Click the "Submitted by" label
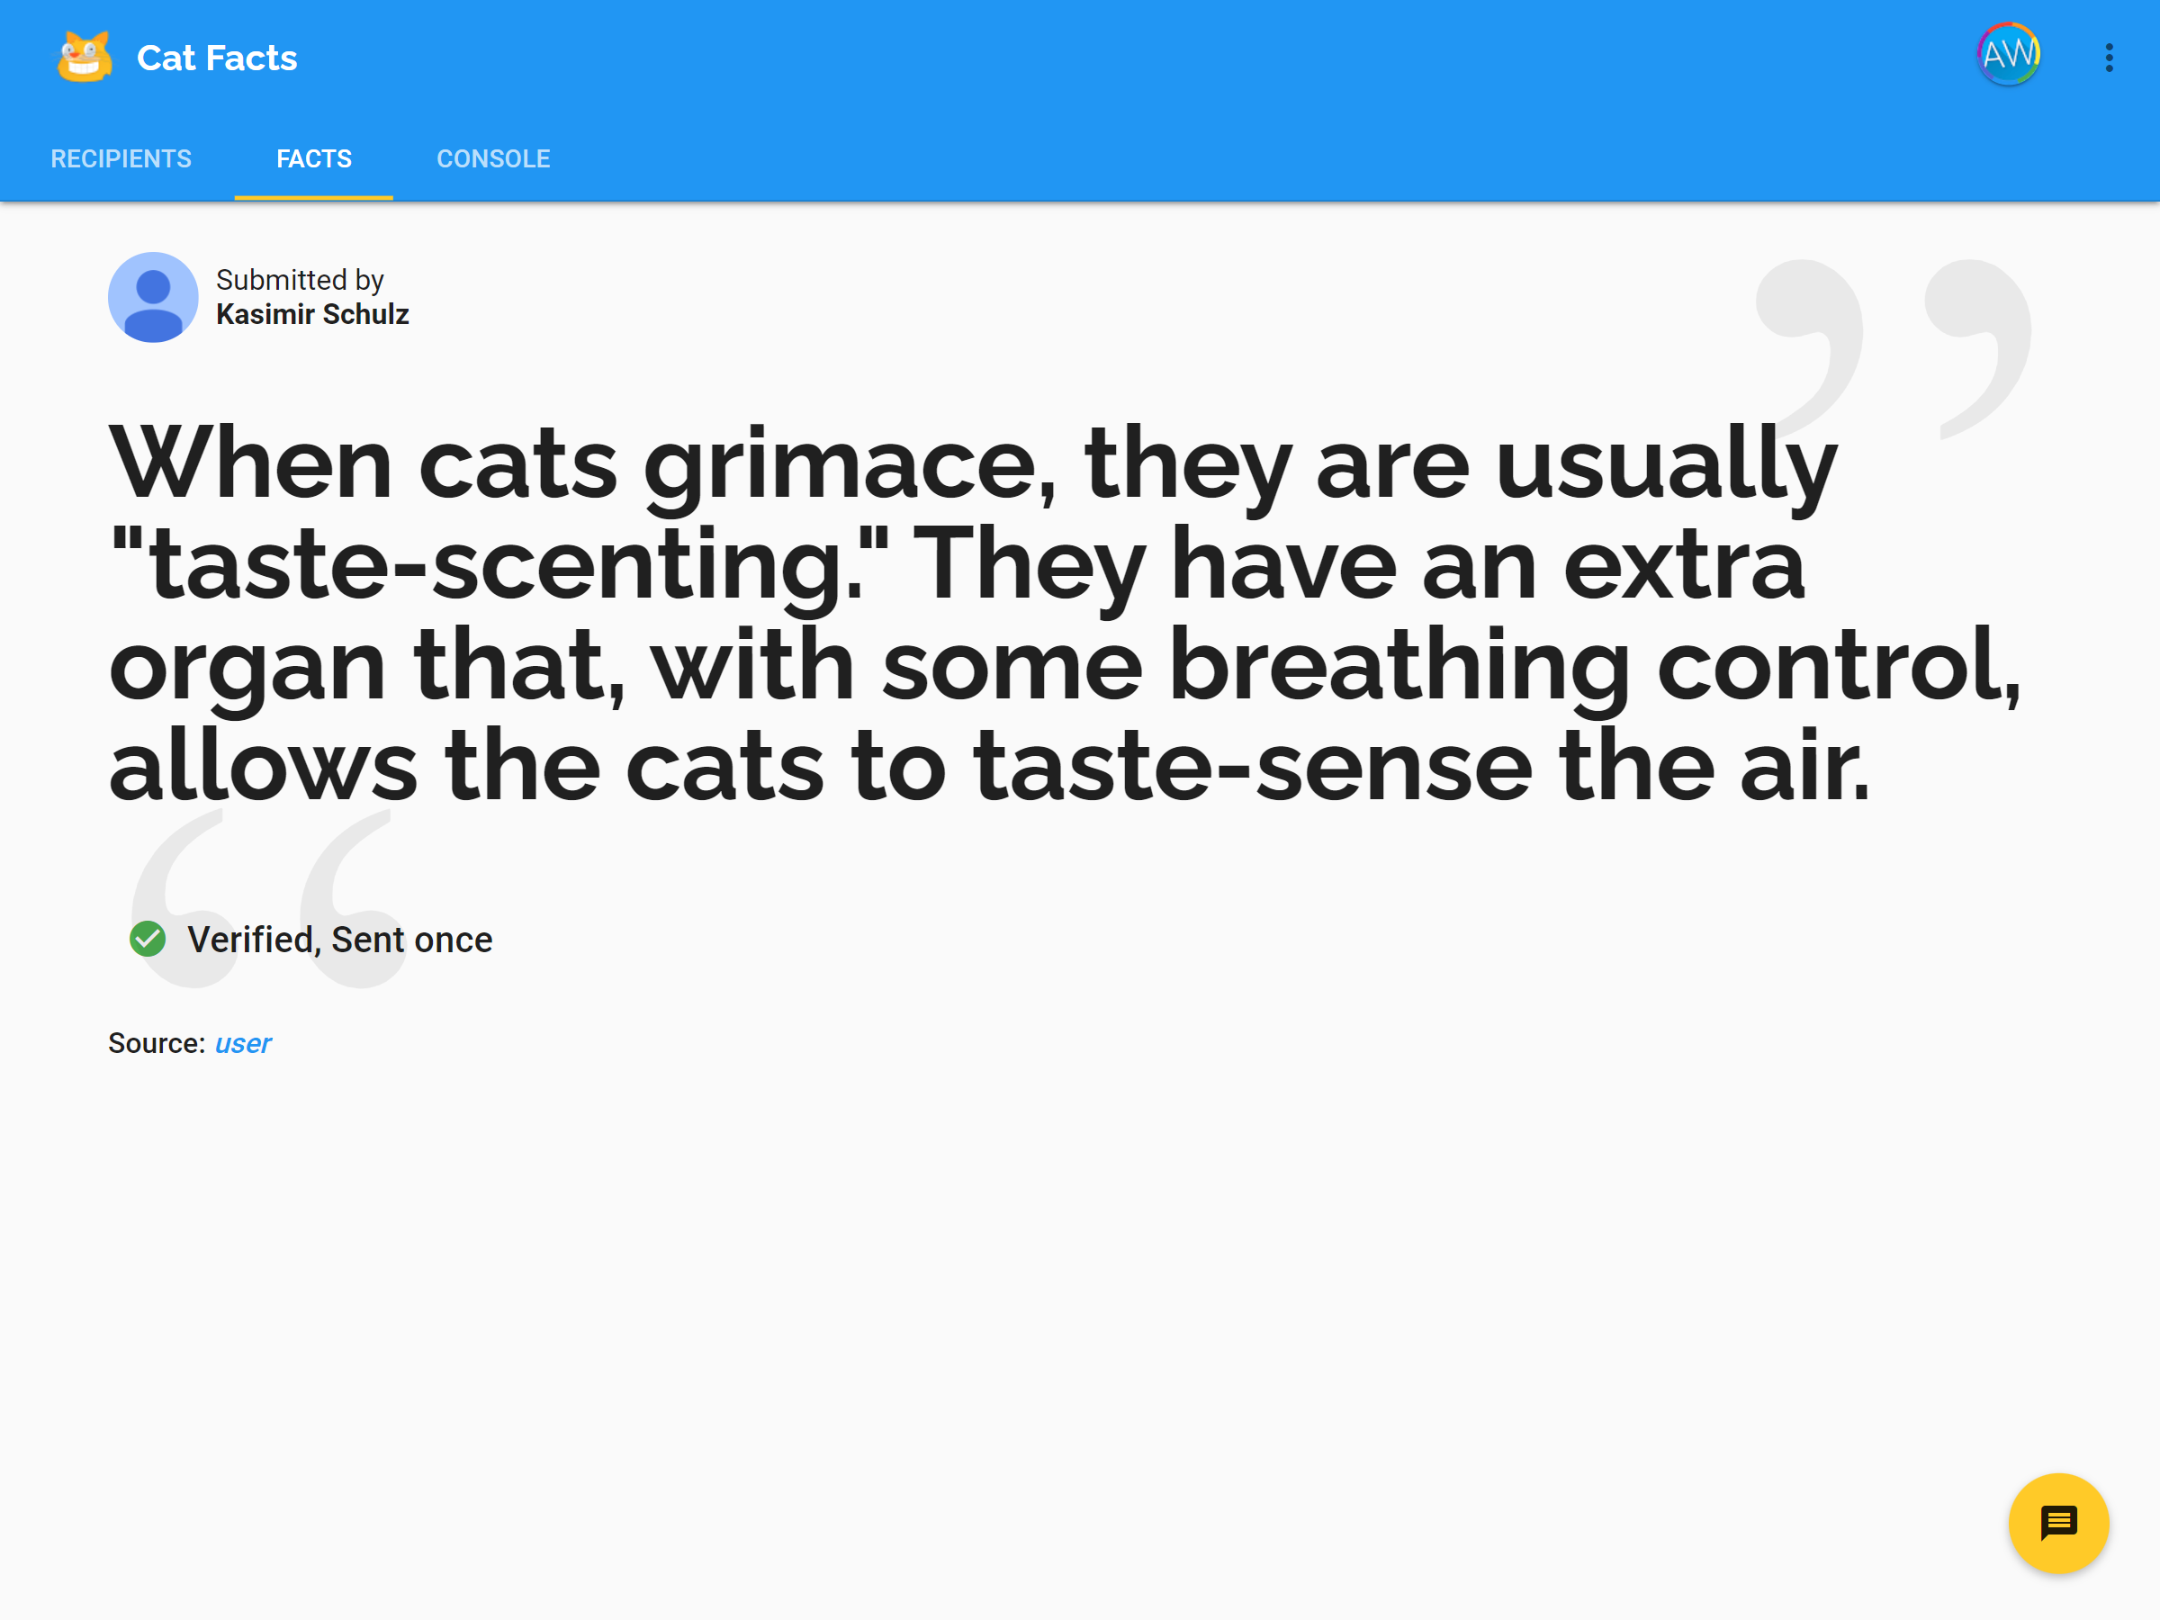The width and height of the screenshot is (2160, 1620). [x=300, y=280]
